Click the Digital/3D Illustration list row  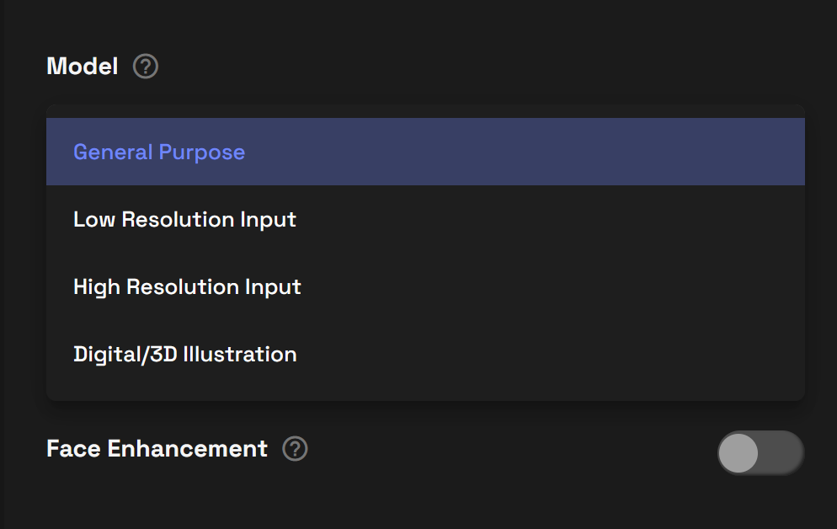pos(425,354)
